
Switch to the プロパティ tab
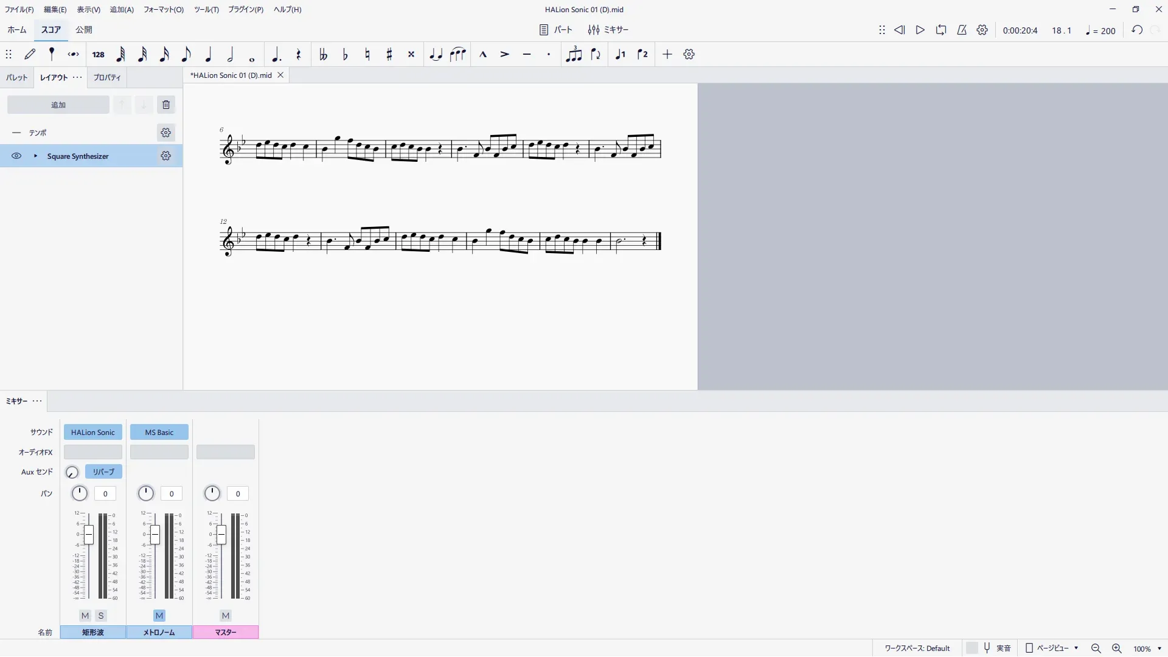pos(107,78)
